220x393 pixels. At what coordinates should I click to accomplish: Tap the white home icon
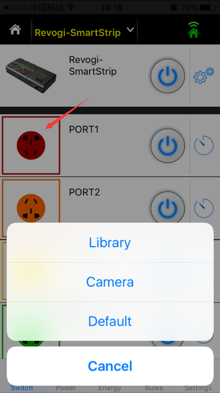(x=15, y=30)
